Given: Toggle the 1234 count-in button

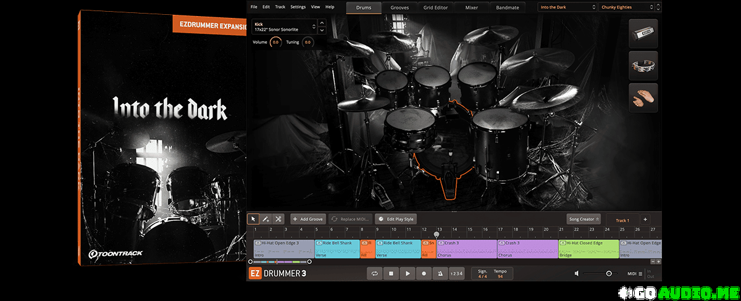Looking at the screenshot, I should point(456,273).
